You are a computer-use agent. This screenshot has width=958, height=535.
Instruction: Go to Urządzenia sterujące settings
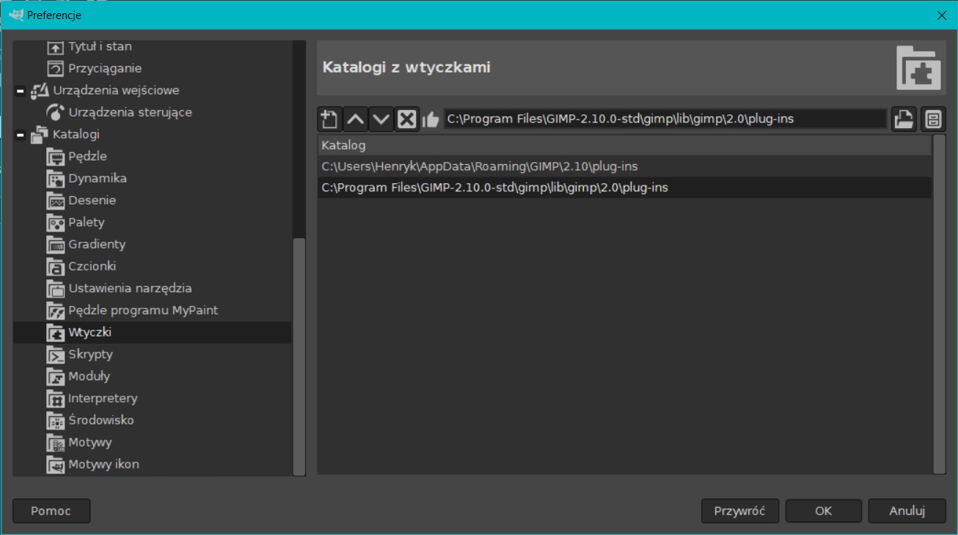(130, 112)
